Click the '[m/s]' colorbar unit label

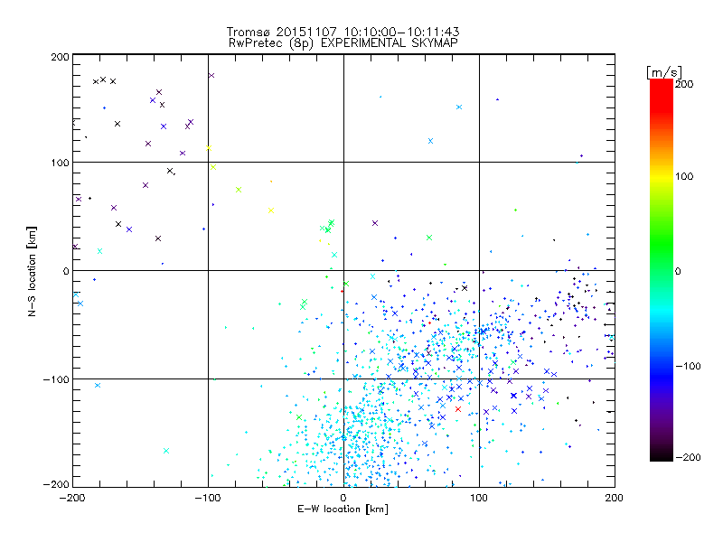(664, 72)
